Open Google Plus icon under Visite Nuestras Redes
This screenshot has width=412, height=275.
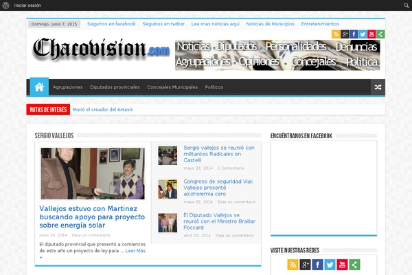(305, 265)
